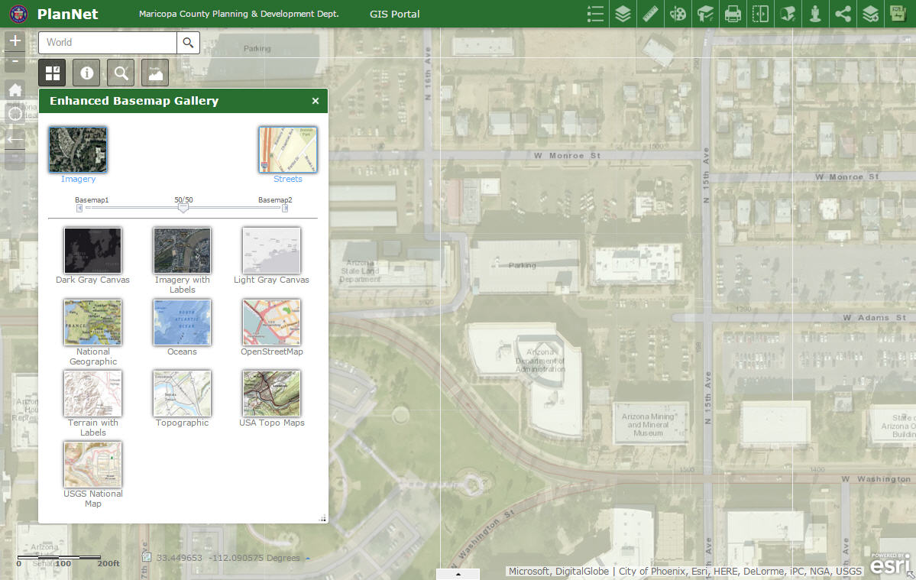Open the Draw palette tool
916x580 pixels.
pyautogui.click(x=678, y=14)
